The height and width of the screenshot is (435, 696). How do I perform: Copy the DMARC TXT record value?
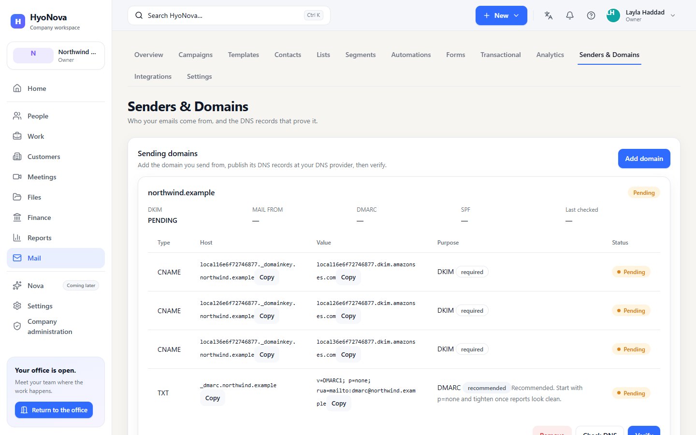coord(339,404)
